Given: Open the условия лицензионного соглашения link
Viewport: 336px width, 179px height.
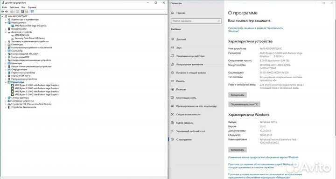Looking at the screenshot, I should tap(265, 176).
